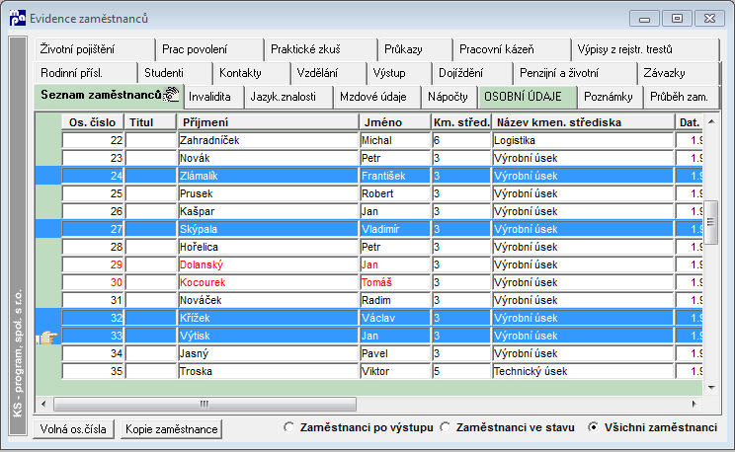Select the red surname Kocourek
This screenshot has height=452, width=735.
pos(268,283)
